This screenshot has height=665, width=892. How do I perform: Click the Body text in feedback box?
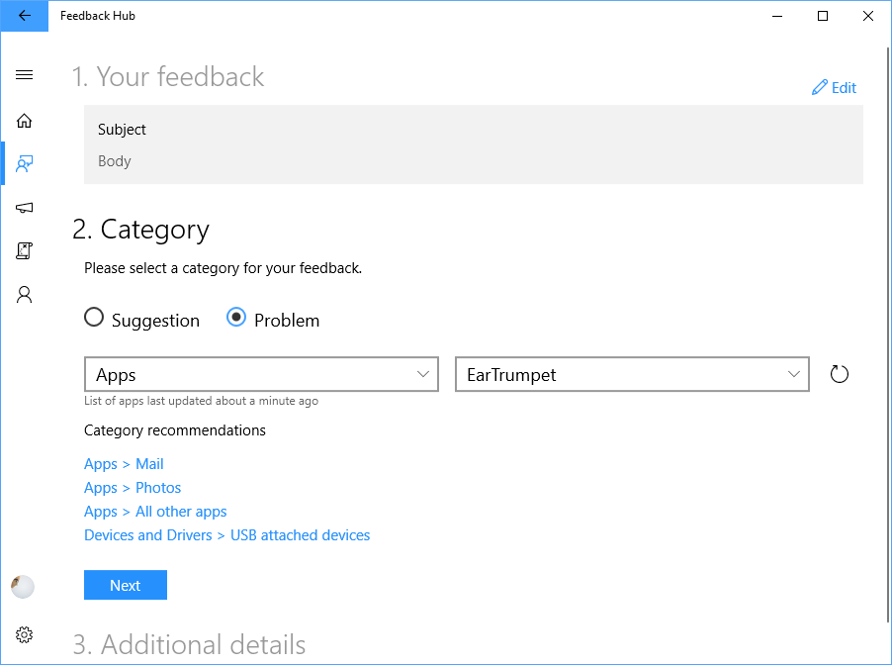click(115, 161)
